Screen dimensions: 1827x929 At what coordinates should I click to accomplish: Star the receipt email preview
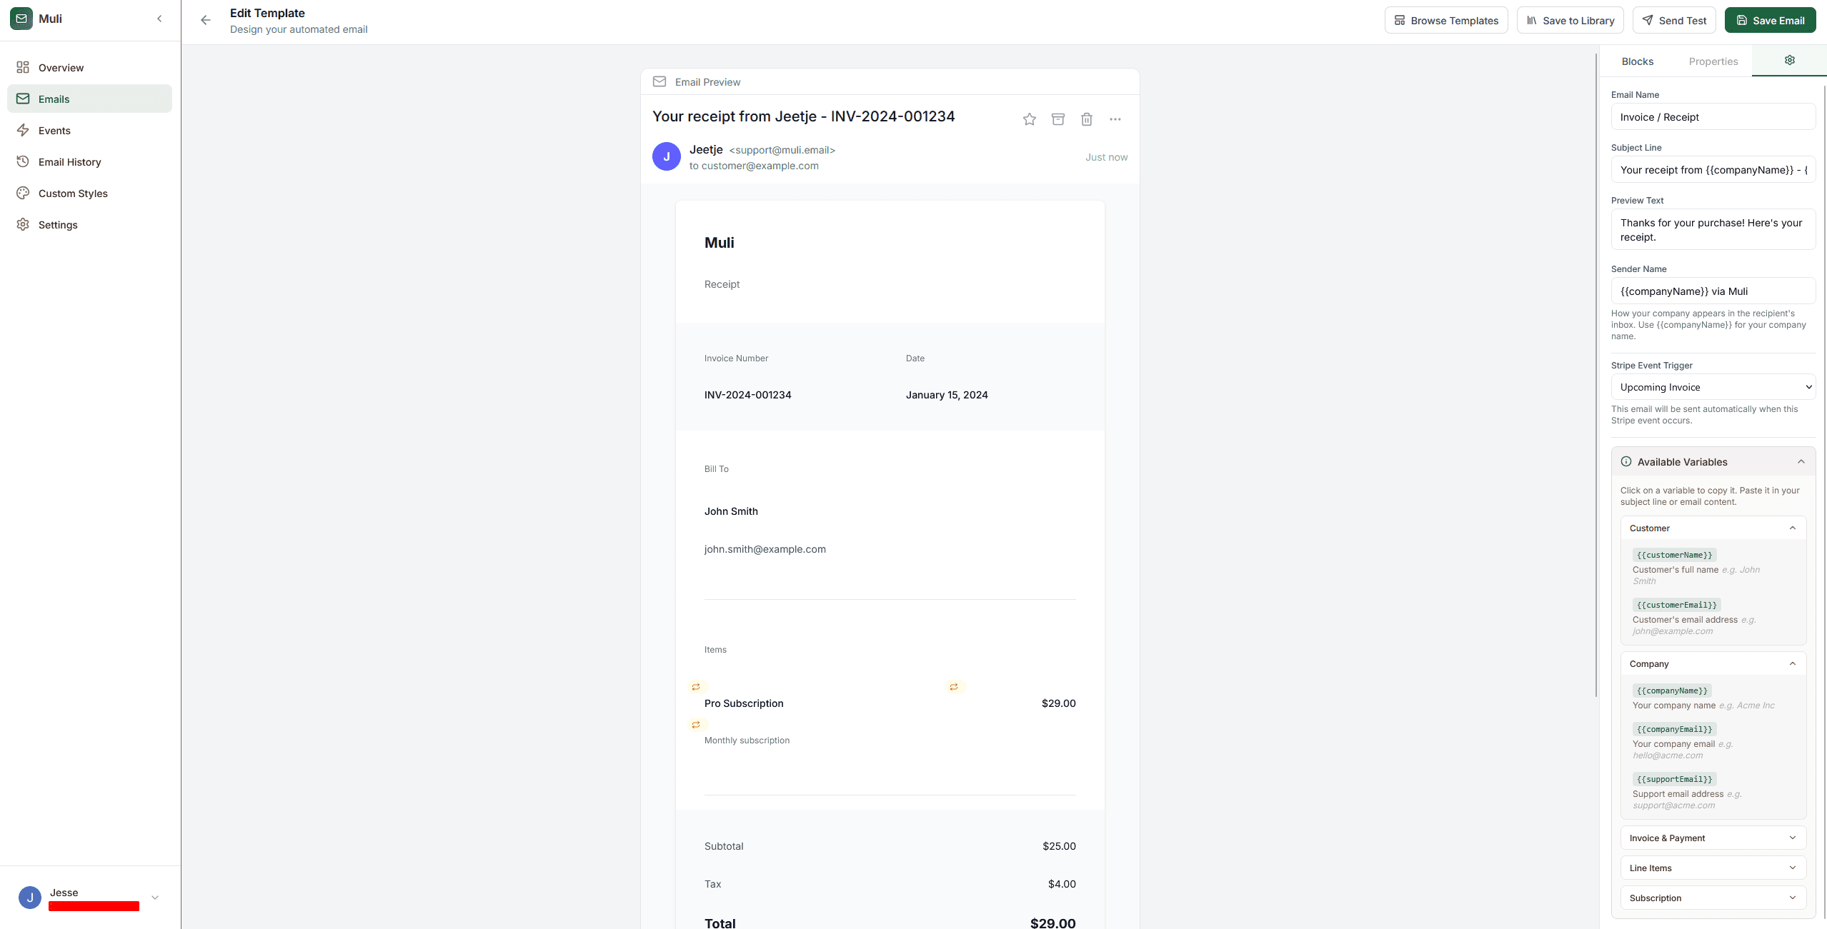coord(1029,119)
